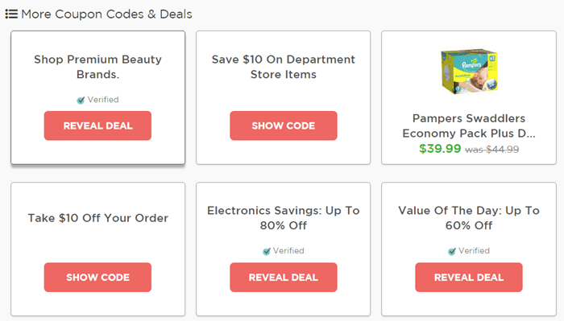Click the Verified checkmark under Value Of The Day
The height and width of the screenshot is (321, 564).
452,251
